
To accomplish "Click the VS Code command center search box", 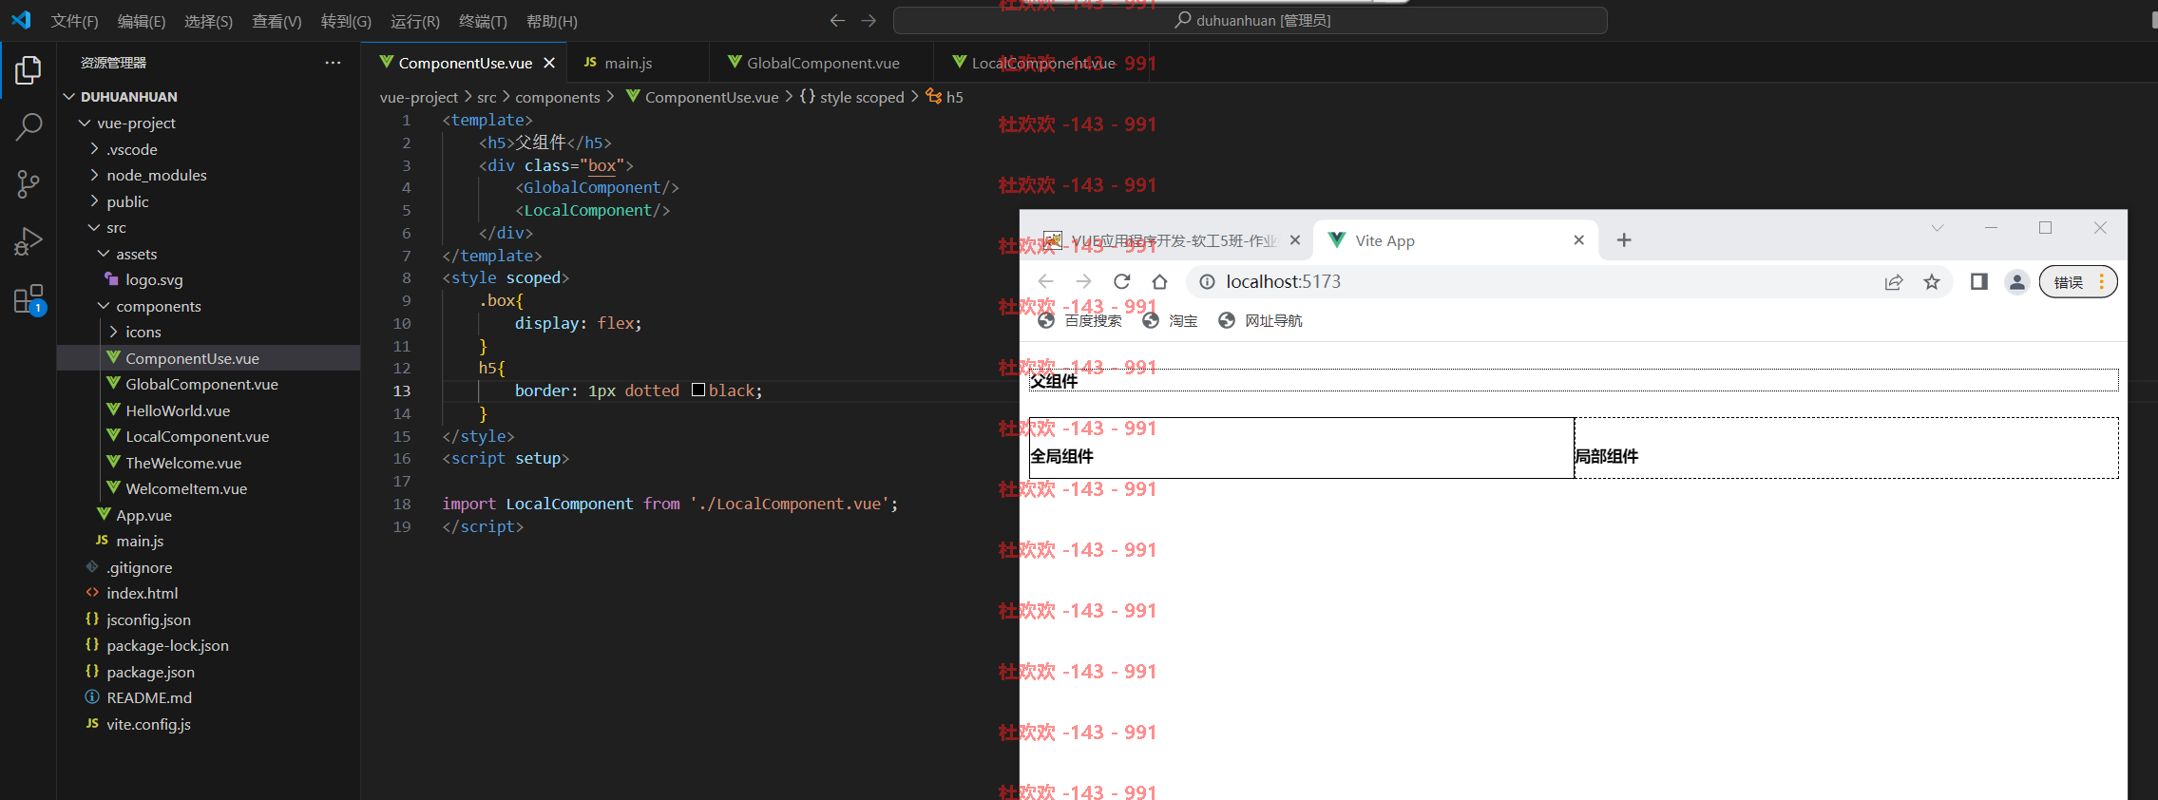I will point(1251,20).
